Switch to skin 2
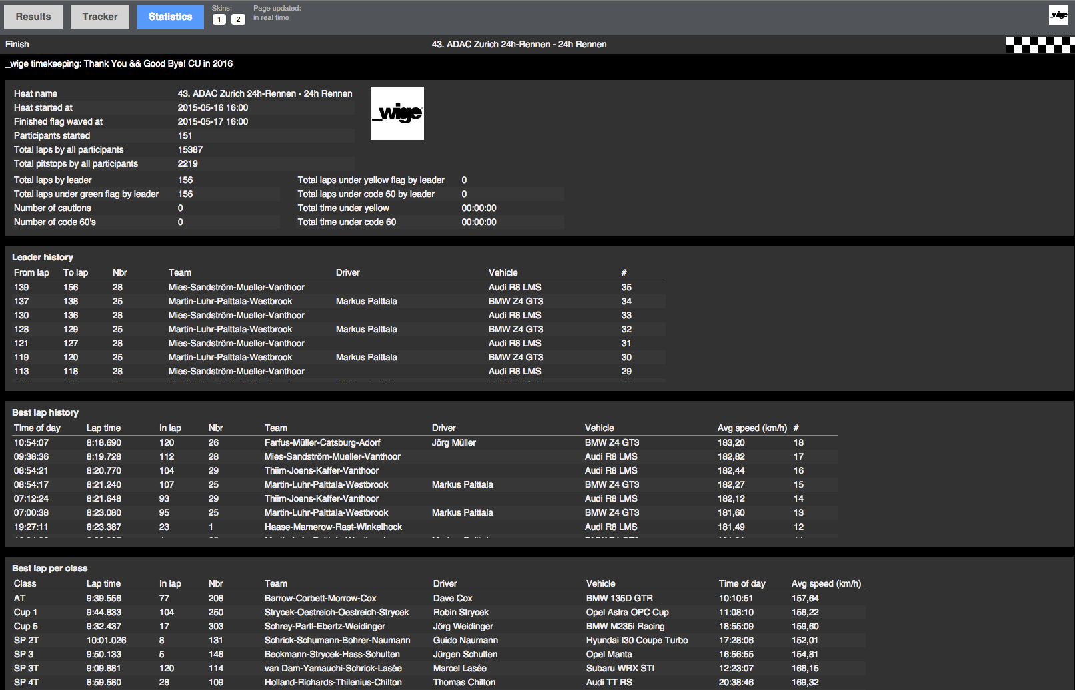Viewport: 1075px width, 690px height. tap(238, 19)
